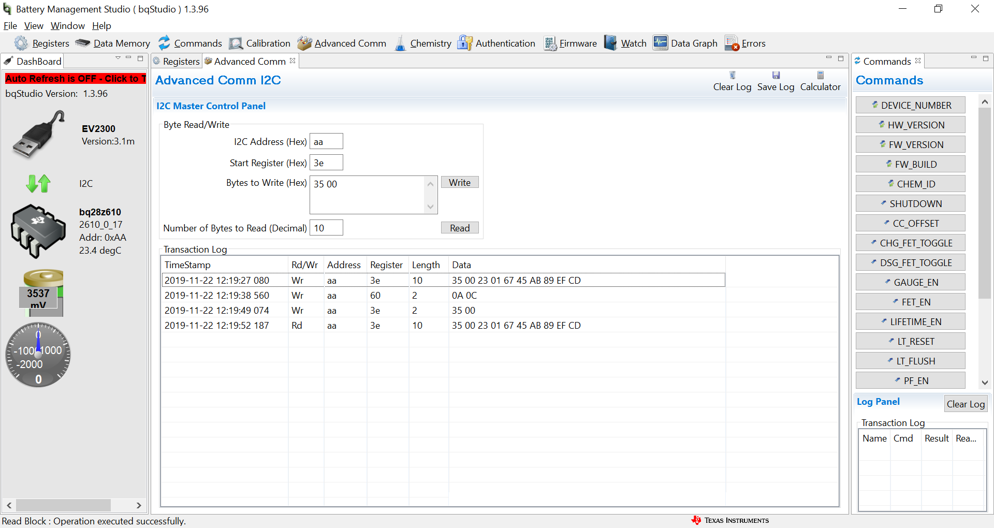The width and height of the screenshot is (994, 528).
Task: Toggle the PF_EN command
Action: [911, 380]
